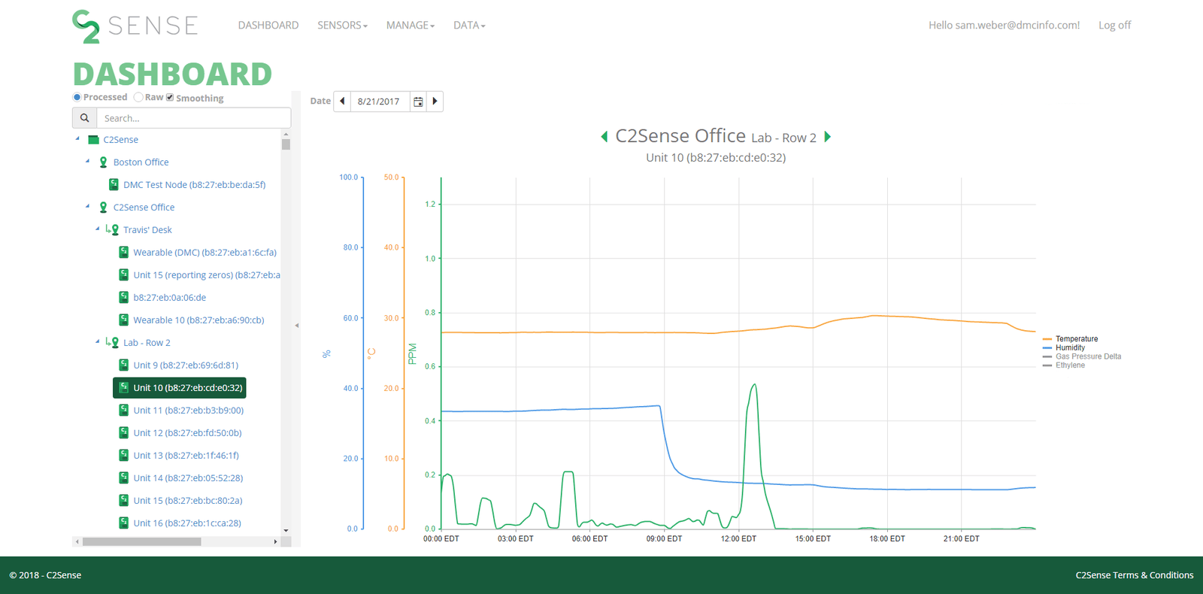This screenshot has height=594, width=1203.
Task: Go to previous date with left arrow
Action: click(x=342, y=102)
